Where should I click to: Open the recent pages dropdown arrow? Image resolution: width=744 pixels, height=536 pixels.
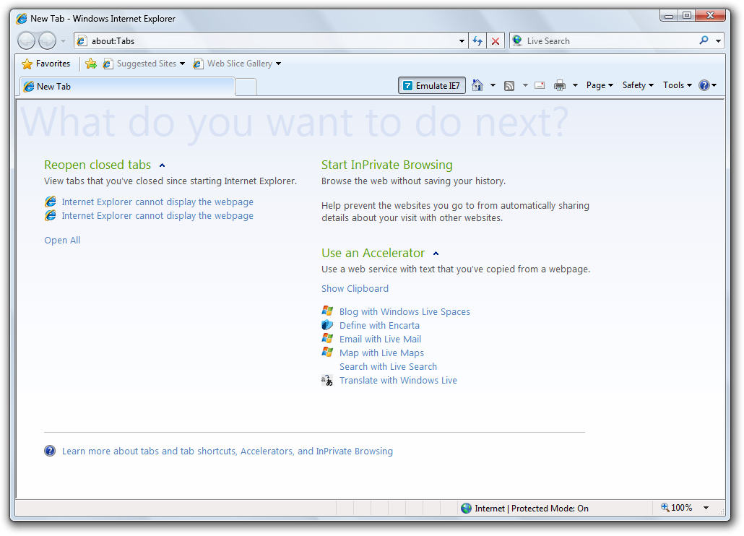(x=63, y=41)
